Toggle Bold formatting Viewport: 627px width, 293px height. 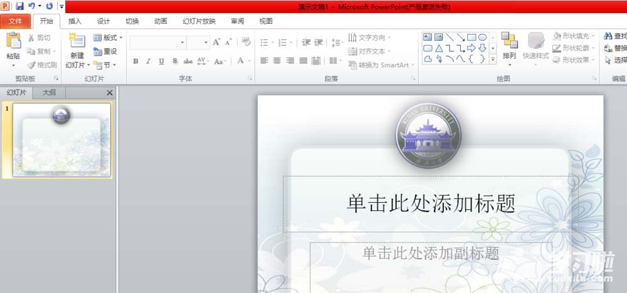click(x=135, y=61)
